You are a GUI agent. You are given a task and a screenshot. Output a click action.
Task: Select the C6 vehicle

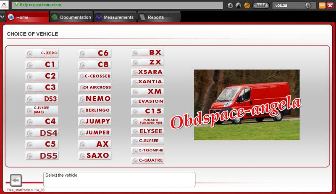click(95, 53)
